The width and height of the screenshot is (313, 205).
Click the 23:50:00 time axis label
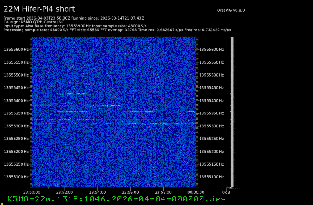pos(32,192)
